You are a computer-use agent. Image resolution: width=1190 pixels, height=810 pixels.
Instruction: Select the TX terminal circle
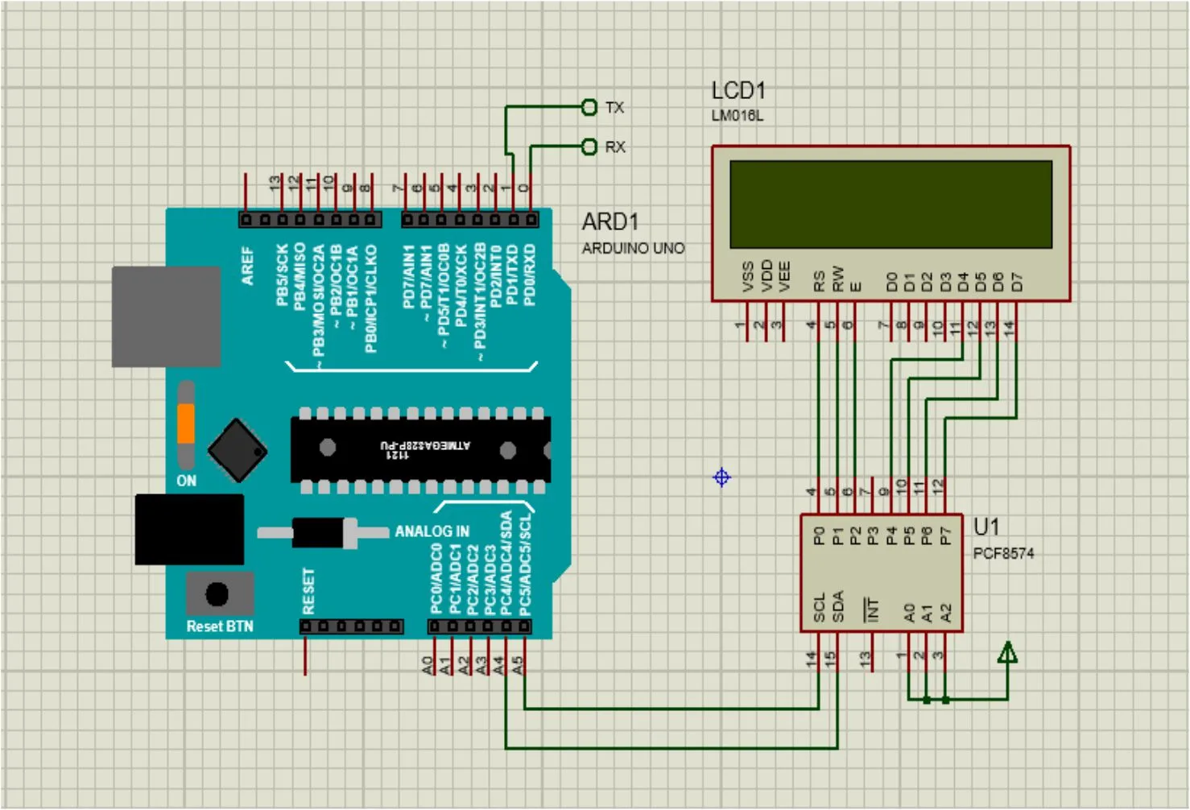(589, 107)
